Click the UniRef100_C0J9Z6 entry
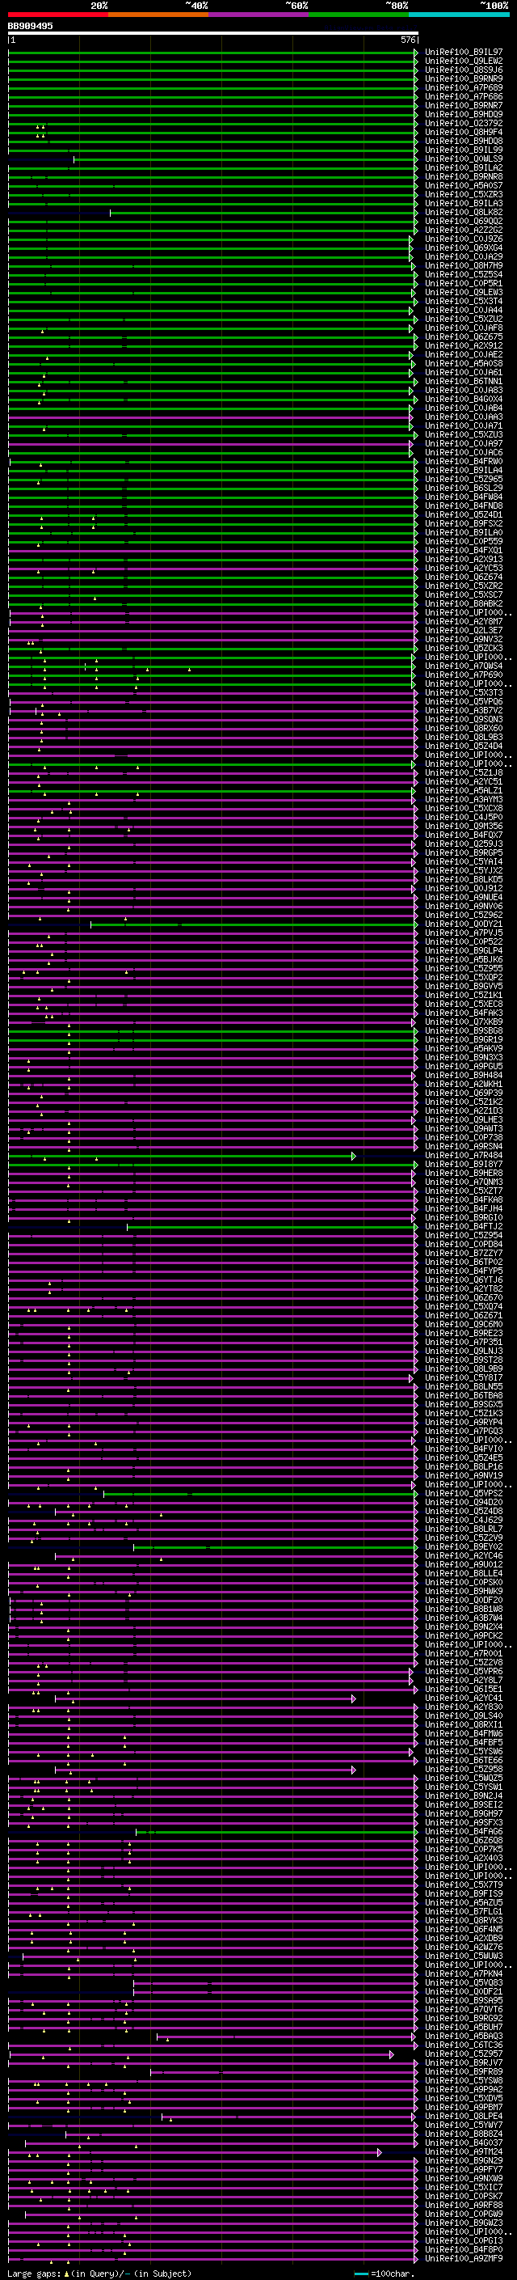 point(464,239)
